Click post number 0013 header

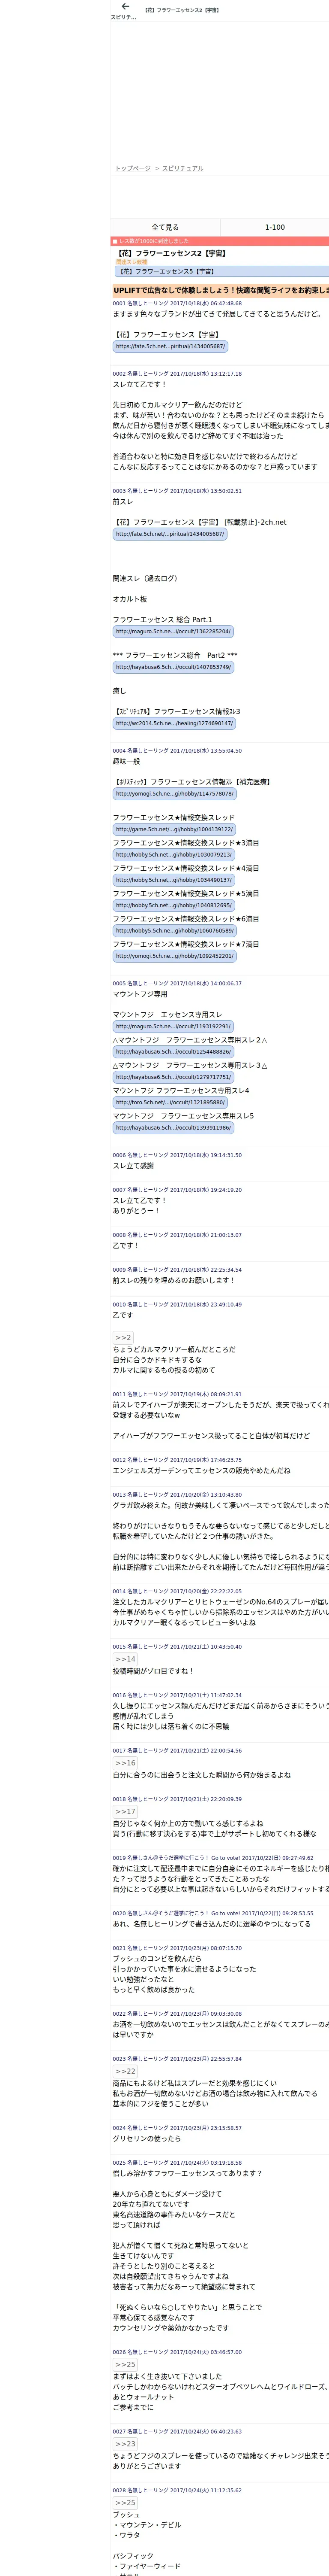(176, 1495)
